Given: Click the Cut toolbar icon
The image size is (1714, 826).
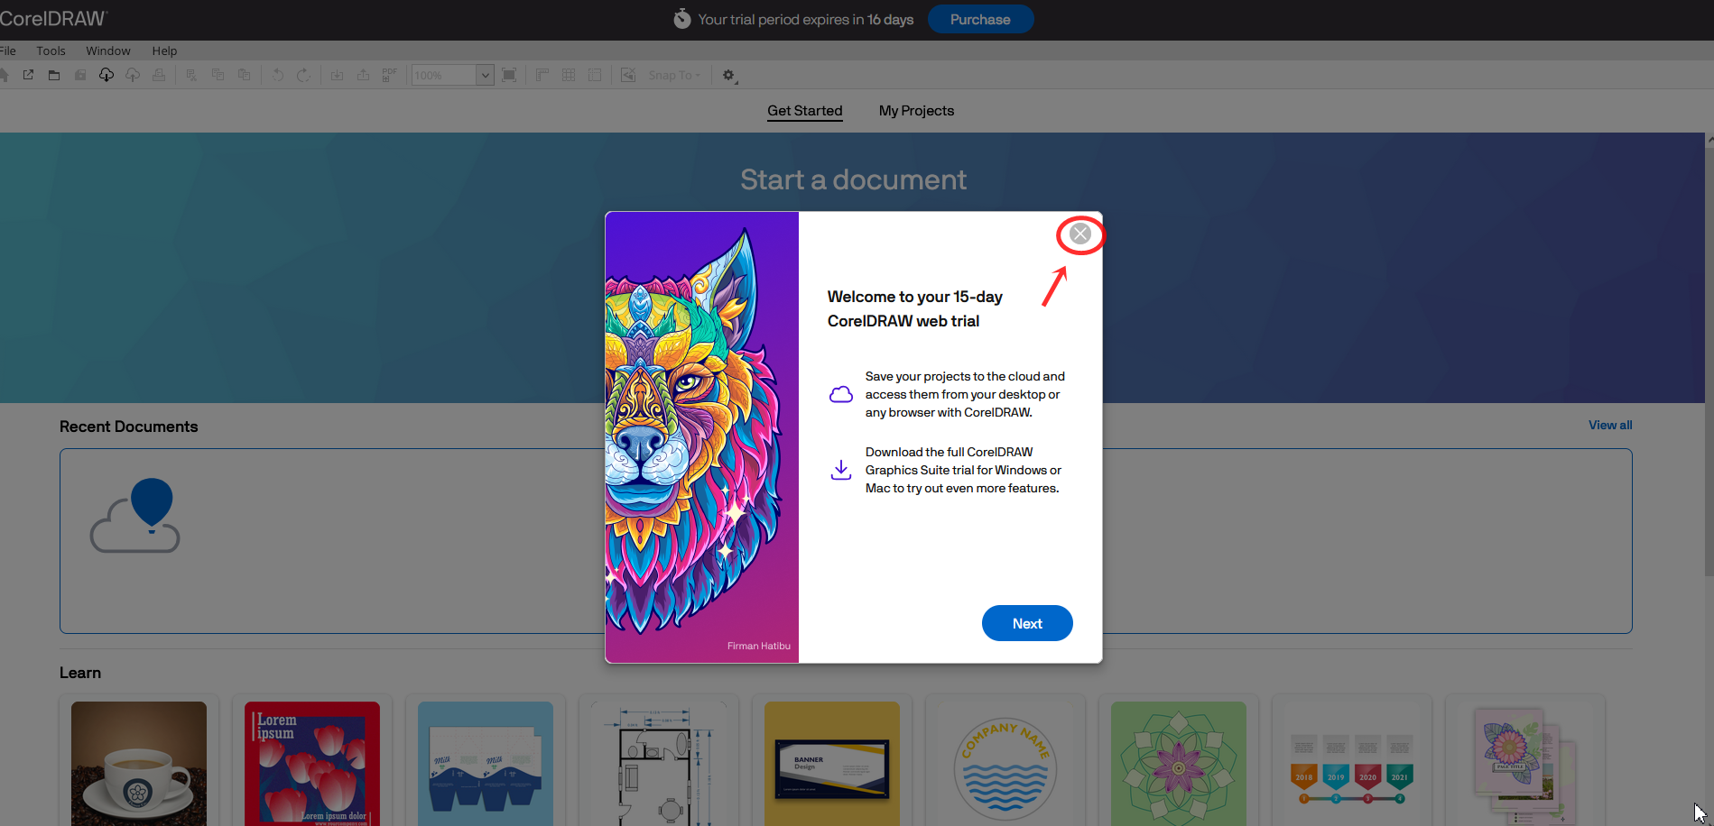Looking at the screenshot, I should [x=191, y=75].
